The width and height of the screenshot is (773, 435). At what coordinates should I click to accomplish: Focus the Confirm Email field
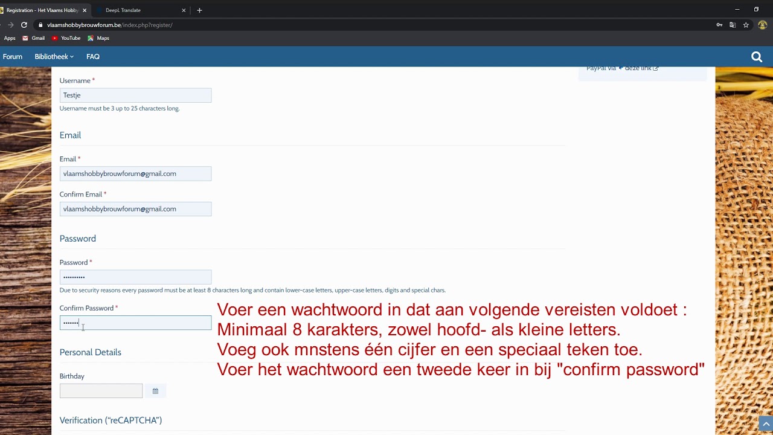click(x=135, y=209)
